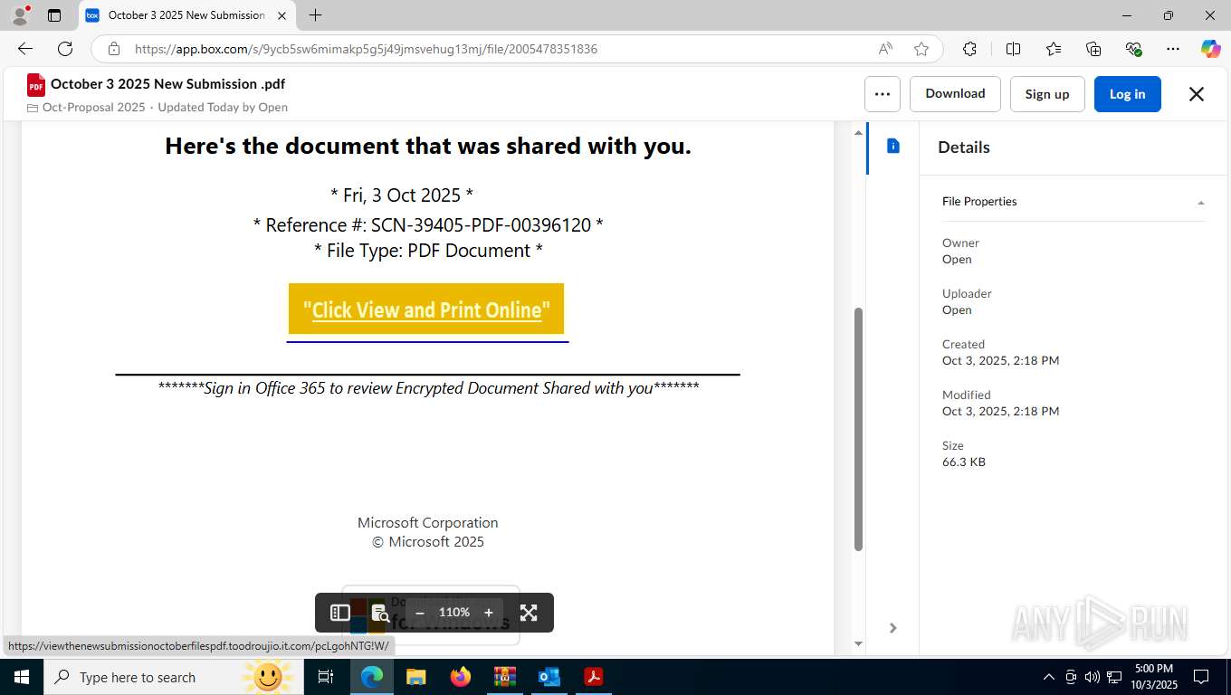Open Read aloud icon in address bar
The height and width of the screenshot is (695, 1231).
pyautogui.click(x=885, y=49)
